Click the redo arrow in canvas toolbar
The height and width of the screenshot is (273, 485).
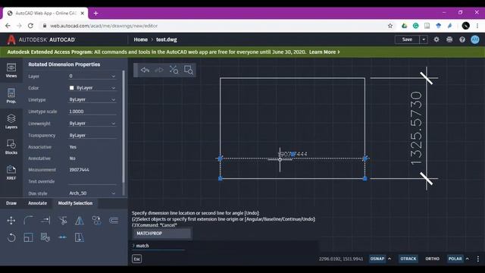(159, 70)
